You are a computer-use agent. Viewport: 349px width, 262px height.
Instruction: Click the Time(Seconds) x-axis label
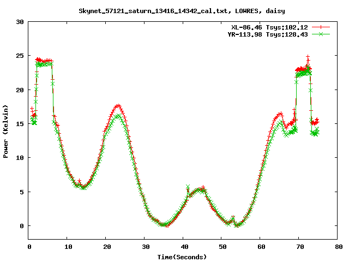[x=182, y=257]
